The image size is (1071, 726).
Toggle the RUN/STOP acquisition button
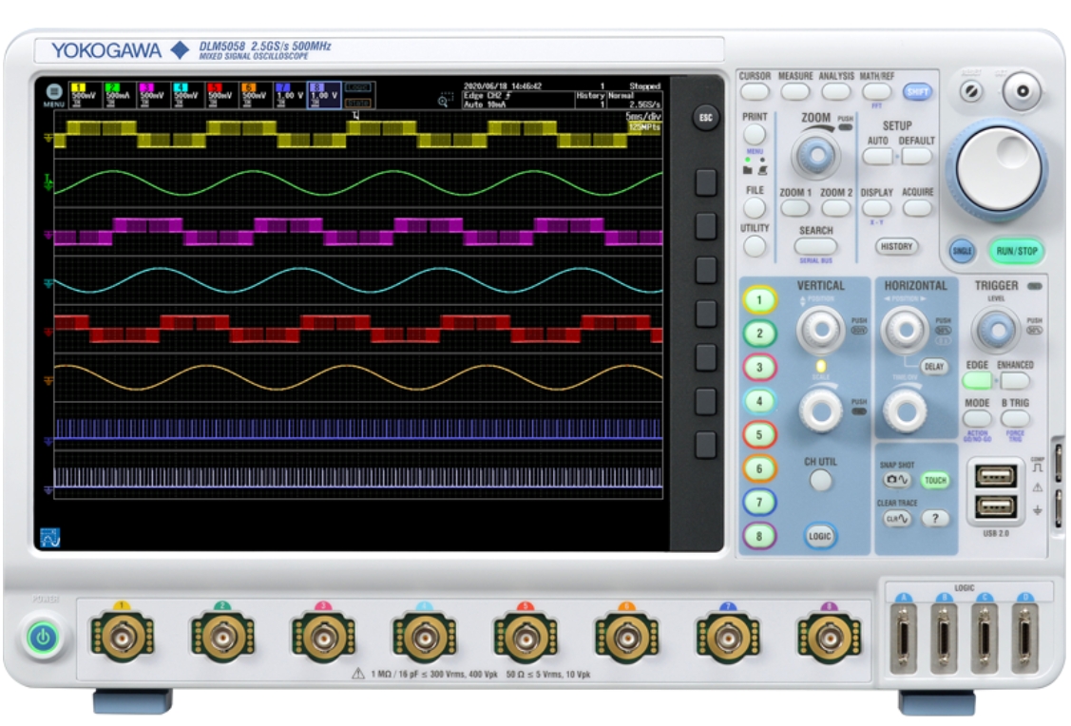point(1015,251)
